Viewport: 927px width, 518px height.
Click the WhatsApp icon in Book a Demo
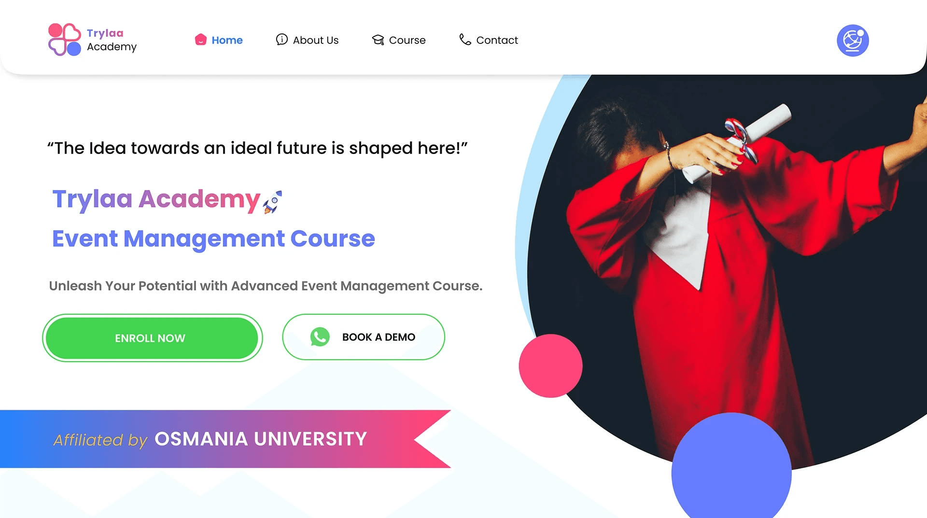click(320, 337)
